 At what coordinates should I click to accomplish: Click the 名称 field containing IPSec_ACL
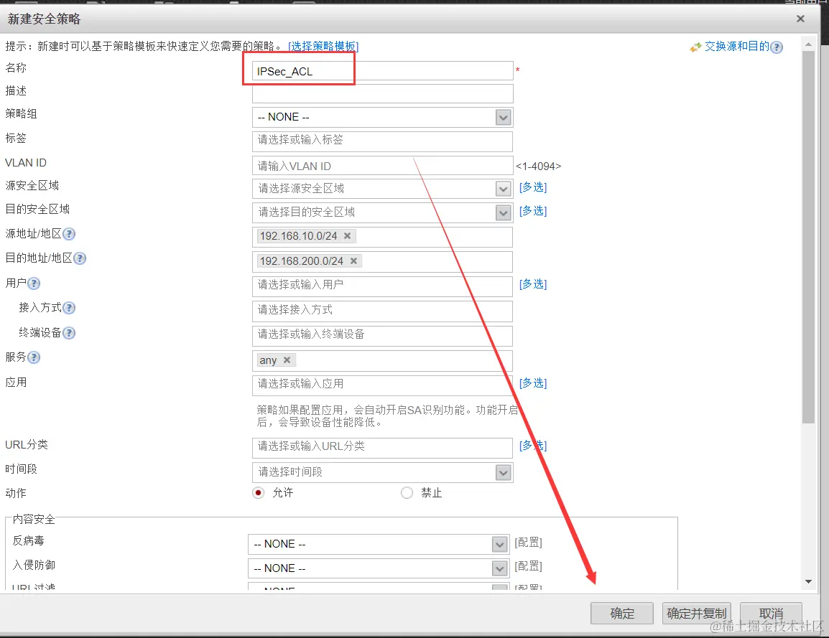[x=383, y=71]
